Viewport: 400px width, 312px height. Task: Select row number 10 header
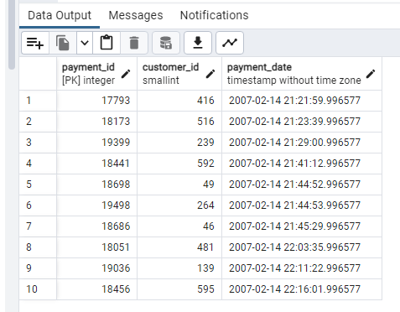(38, 289)
